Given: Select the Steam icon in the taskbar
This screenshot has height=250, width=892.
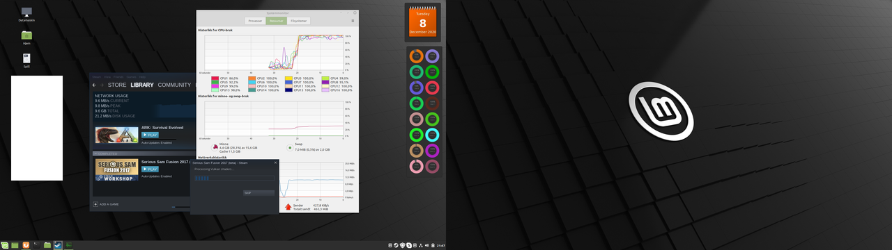Looking at the screenshot, I should [x=58, y=245].
